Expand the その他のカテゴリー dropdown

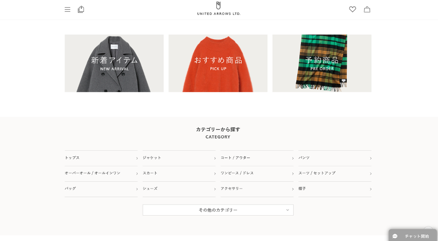pyautogui.click(x=218, y=210)
